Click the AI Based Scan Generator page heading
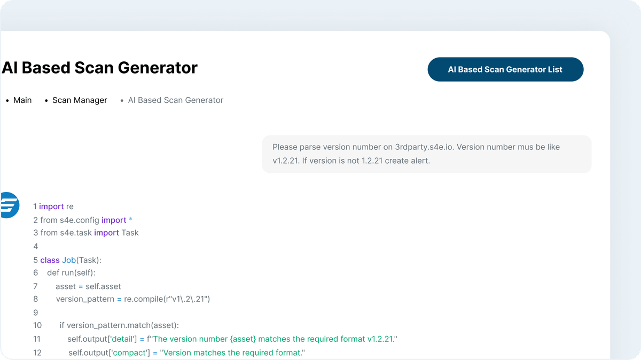The height and width of the screenshot is (360, 641). tap(99, 68)
